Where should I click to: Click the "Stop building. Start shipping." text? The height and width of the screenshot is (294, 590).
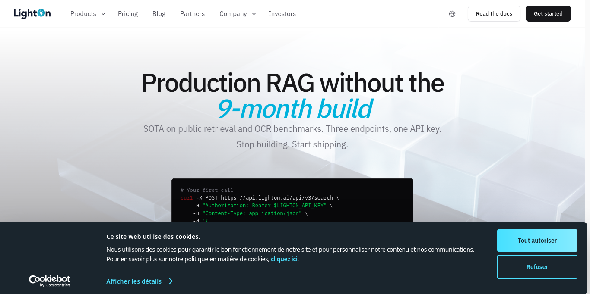[x=292, y=144]
